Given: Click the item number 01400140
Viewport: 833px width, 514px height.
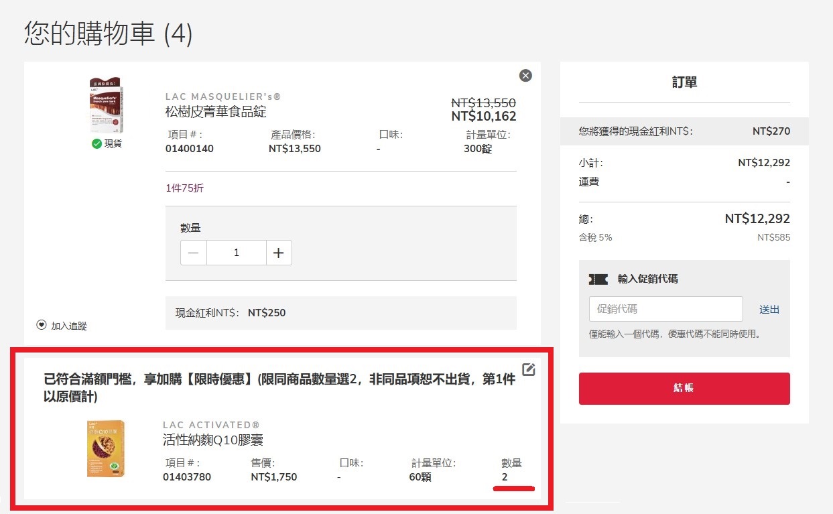Looking at the screenshot, I should (190, 149).
